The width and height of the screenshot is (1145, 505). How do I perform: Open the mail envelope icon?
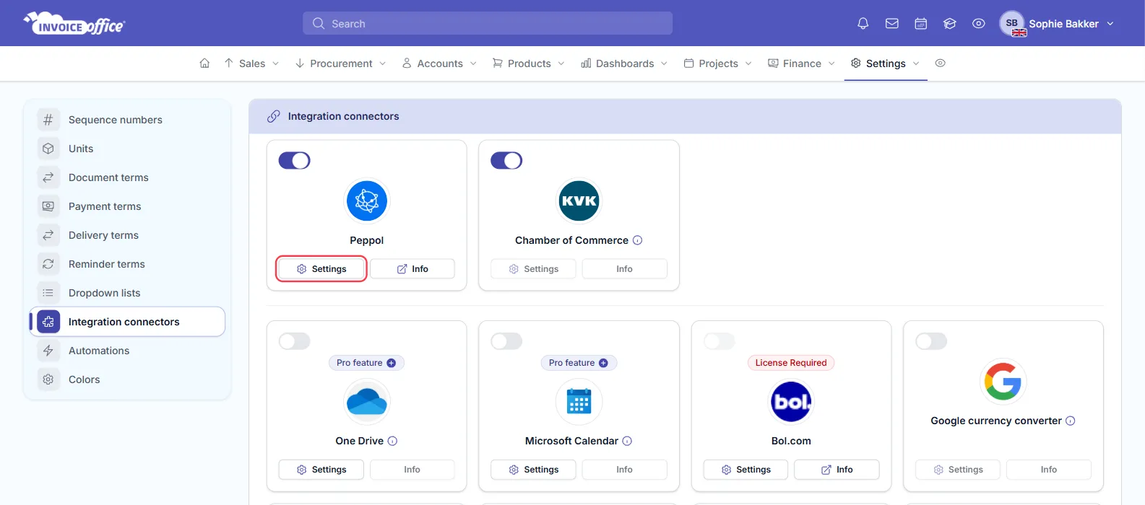tap(892, 24)
